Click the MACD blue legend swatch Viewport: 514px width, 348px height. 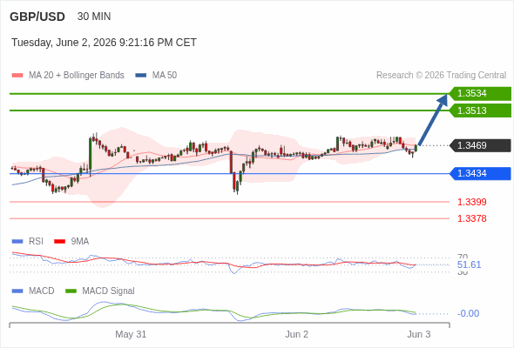17,291
